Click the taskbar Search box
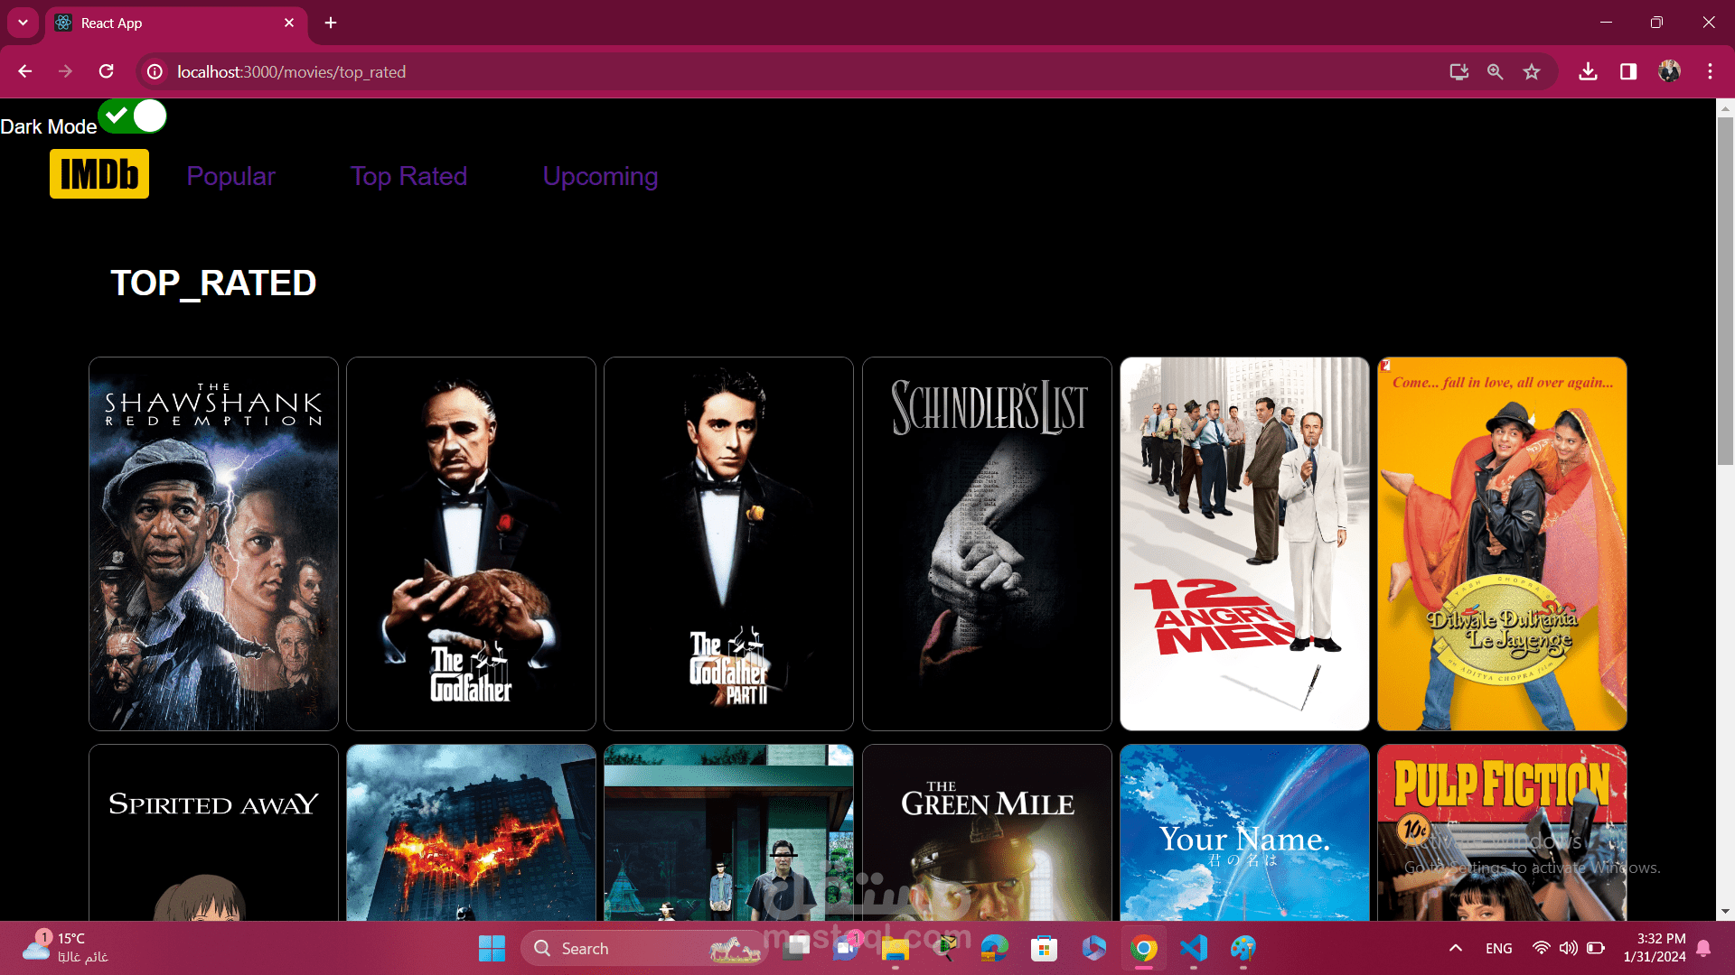Viewport: 1735px width, 975px height. [642, 949]
